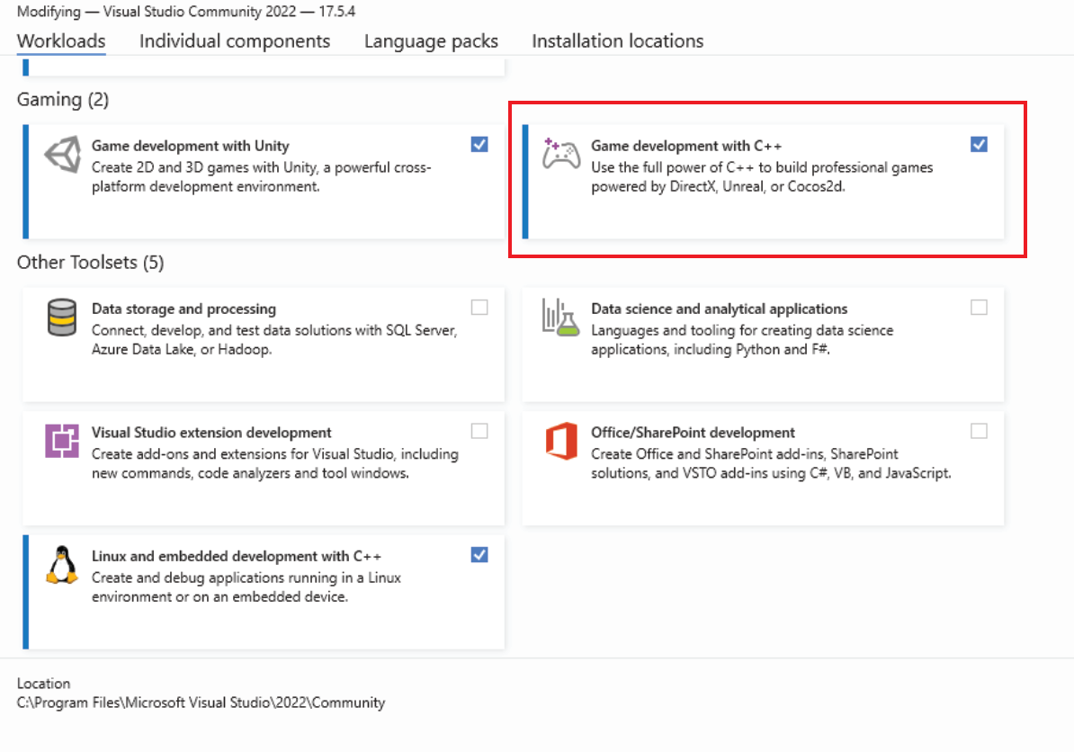Click the Linux penguin icon
The height and width of the screenshot is (752, 1074).
[62, 565]
